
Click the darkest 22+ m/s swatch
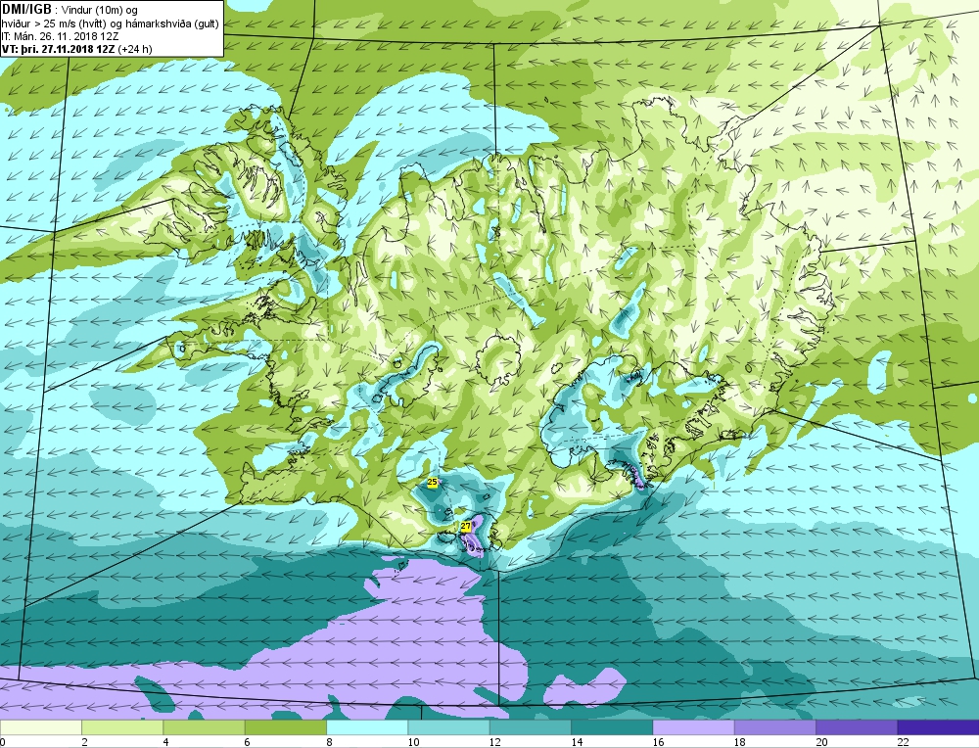click(x=939, y=727)
